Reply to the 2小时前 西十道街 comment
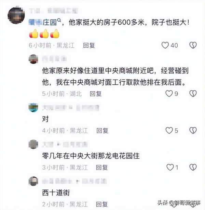205x210 pixels. coord(102,204)
